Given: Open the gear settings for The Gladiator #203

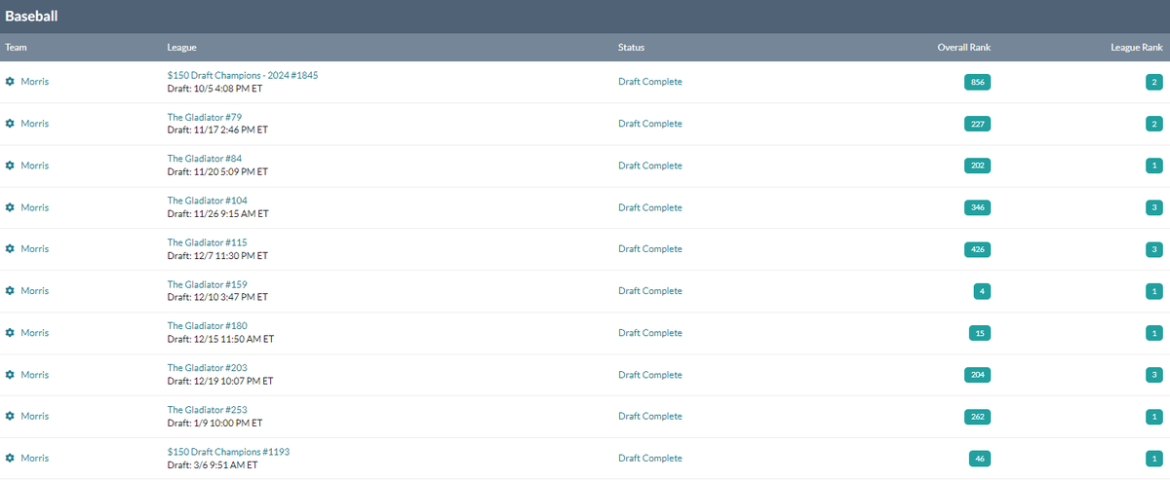Looking at the screenshot, I should (x=10, y=375).
